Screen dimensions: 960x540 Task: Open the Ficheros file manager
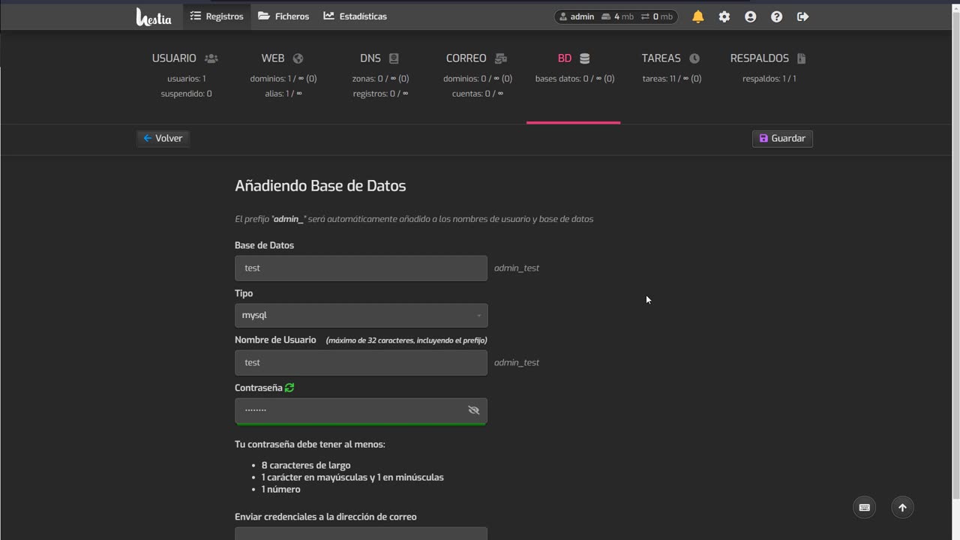click(x=283, y=16)
